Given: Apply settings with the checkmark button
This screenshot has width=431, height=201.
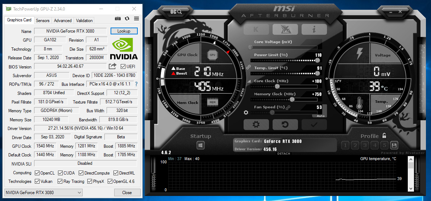Looking at the screenshot, I should coord(314,125).
